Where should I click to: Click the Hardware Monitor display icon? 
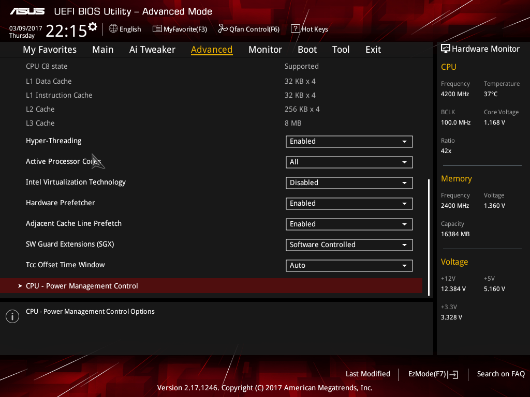[x=446, y=49]
